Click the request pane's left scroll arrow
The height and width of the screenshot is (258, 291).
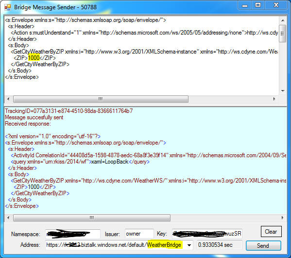click(8, 99)
